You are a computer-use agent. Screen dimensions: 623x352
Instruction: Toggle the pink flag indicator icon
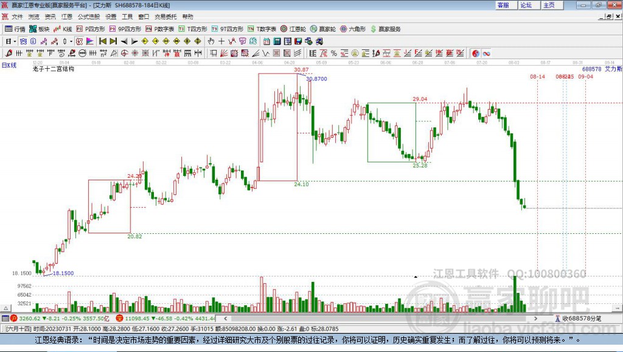coord(90,41)
